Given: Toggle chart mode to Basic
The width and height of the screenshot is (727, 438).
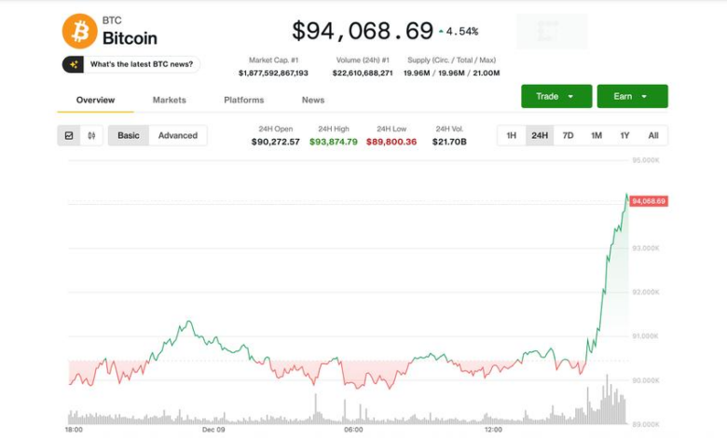Looking at the screenshot, I should (x=129, y=135).
